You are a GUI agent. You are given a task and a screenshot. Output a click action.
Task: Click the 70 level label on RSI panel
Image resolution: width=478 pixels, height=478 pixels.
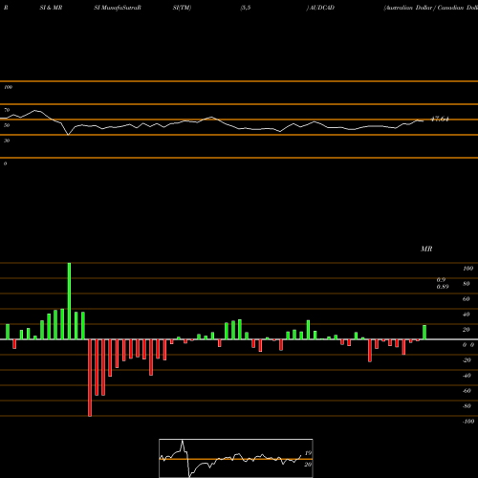[x=7, y=110]
